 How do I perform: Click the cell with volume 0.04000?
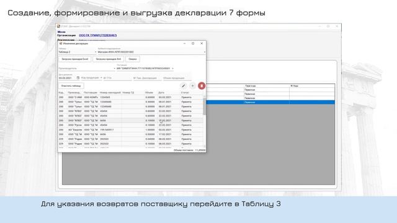pyautogui.click(x=150, y=139)
